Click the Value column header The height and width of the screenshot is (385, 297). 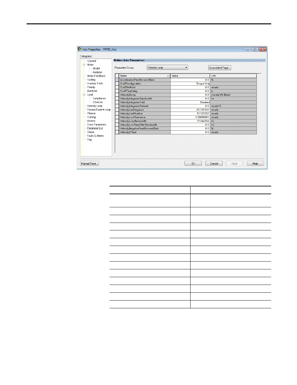[190, 76]
